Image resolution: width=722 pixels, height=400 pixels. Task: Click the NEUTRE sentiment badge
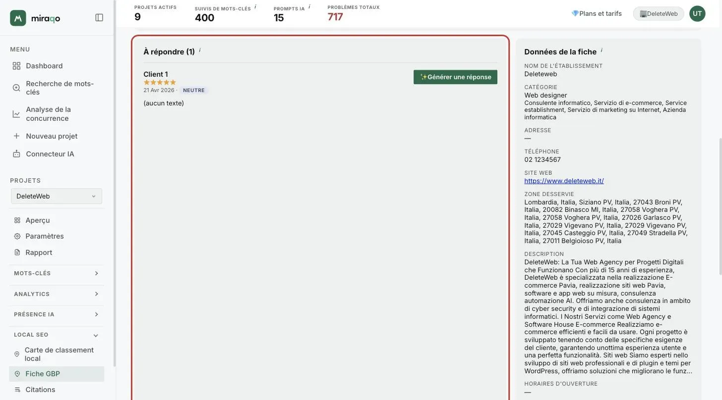pos(194,91)
